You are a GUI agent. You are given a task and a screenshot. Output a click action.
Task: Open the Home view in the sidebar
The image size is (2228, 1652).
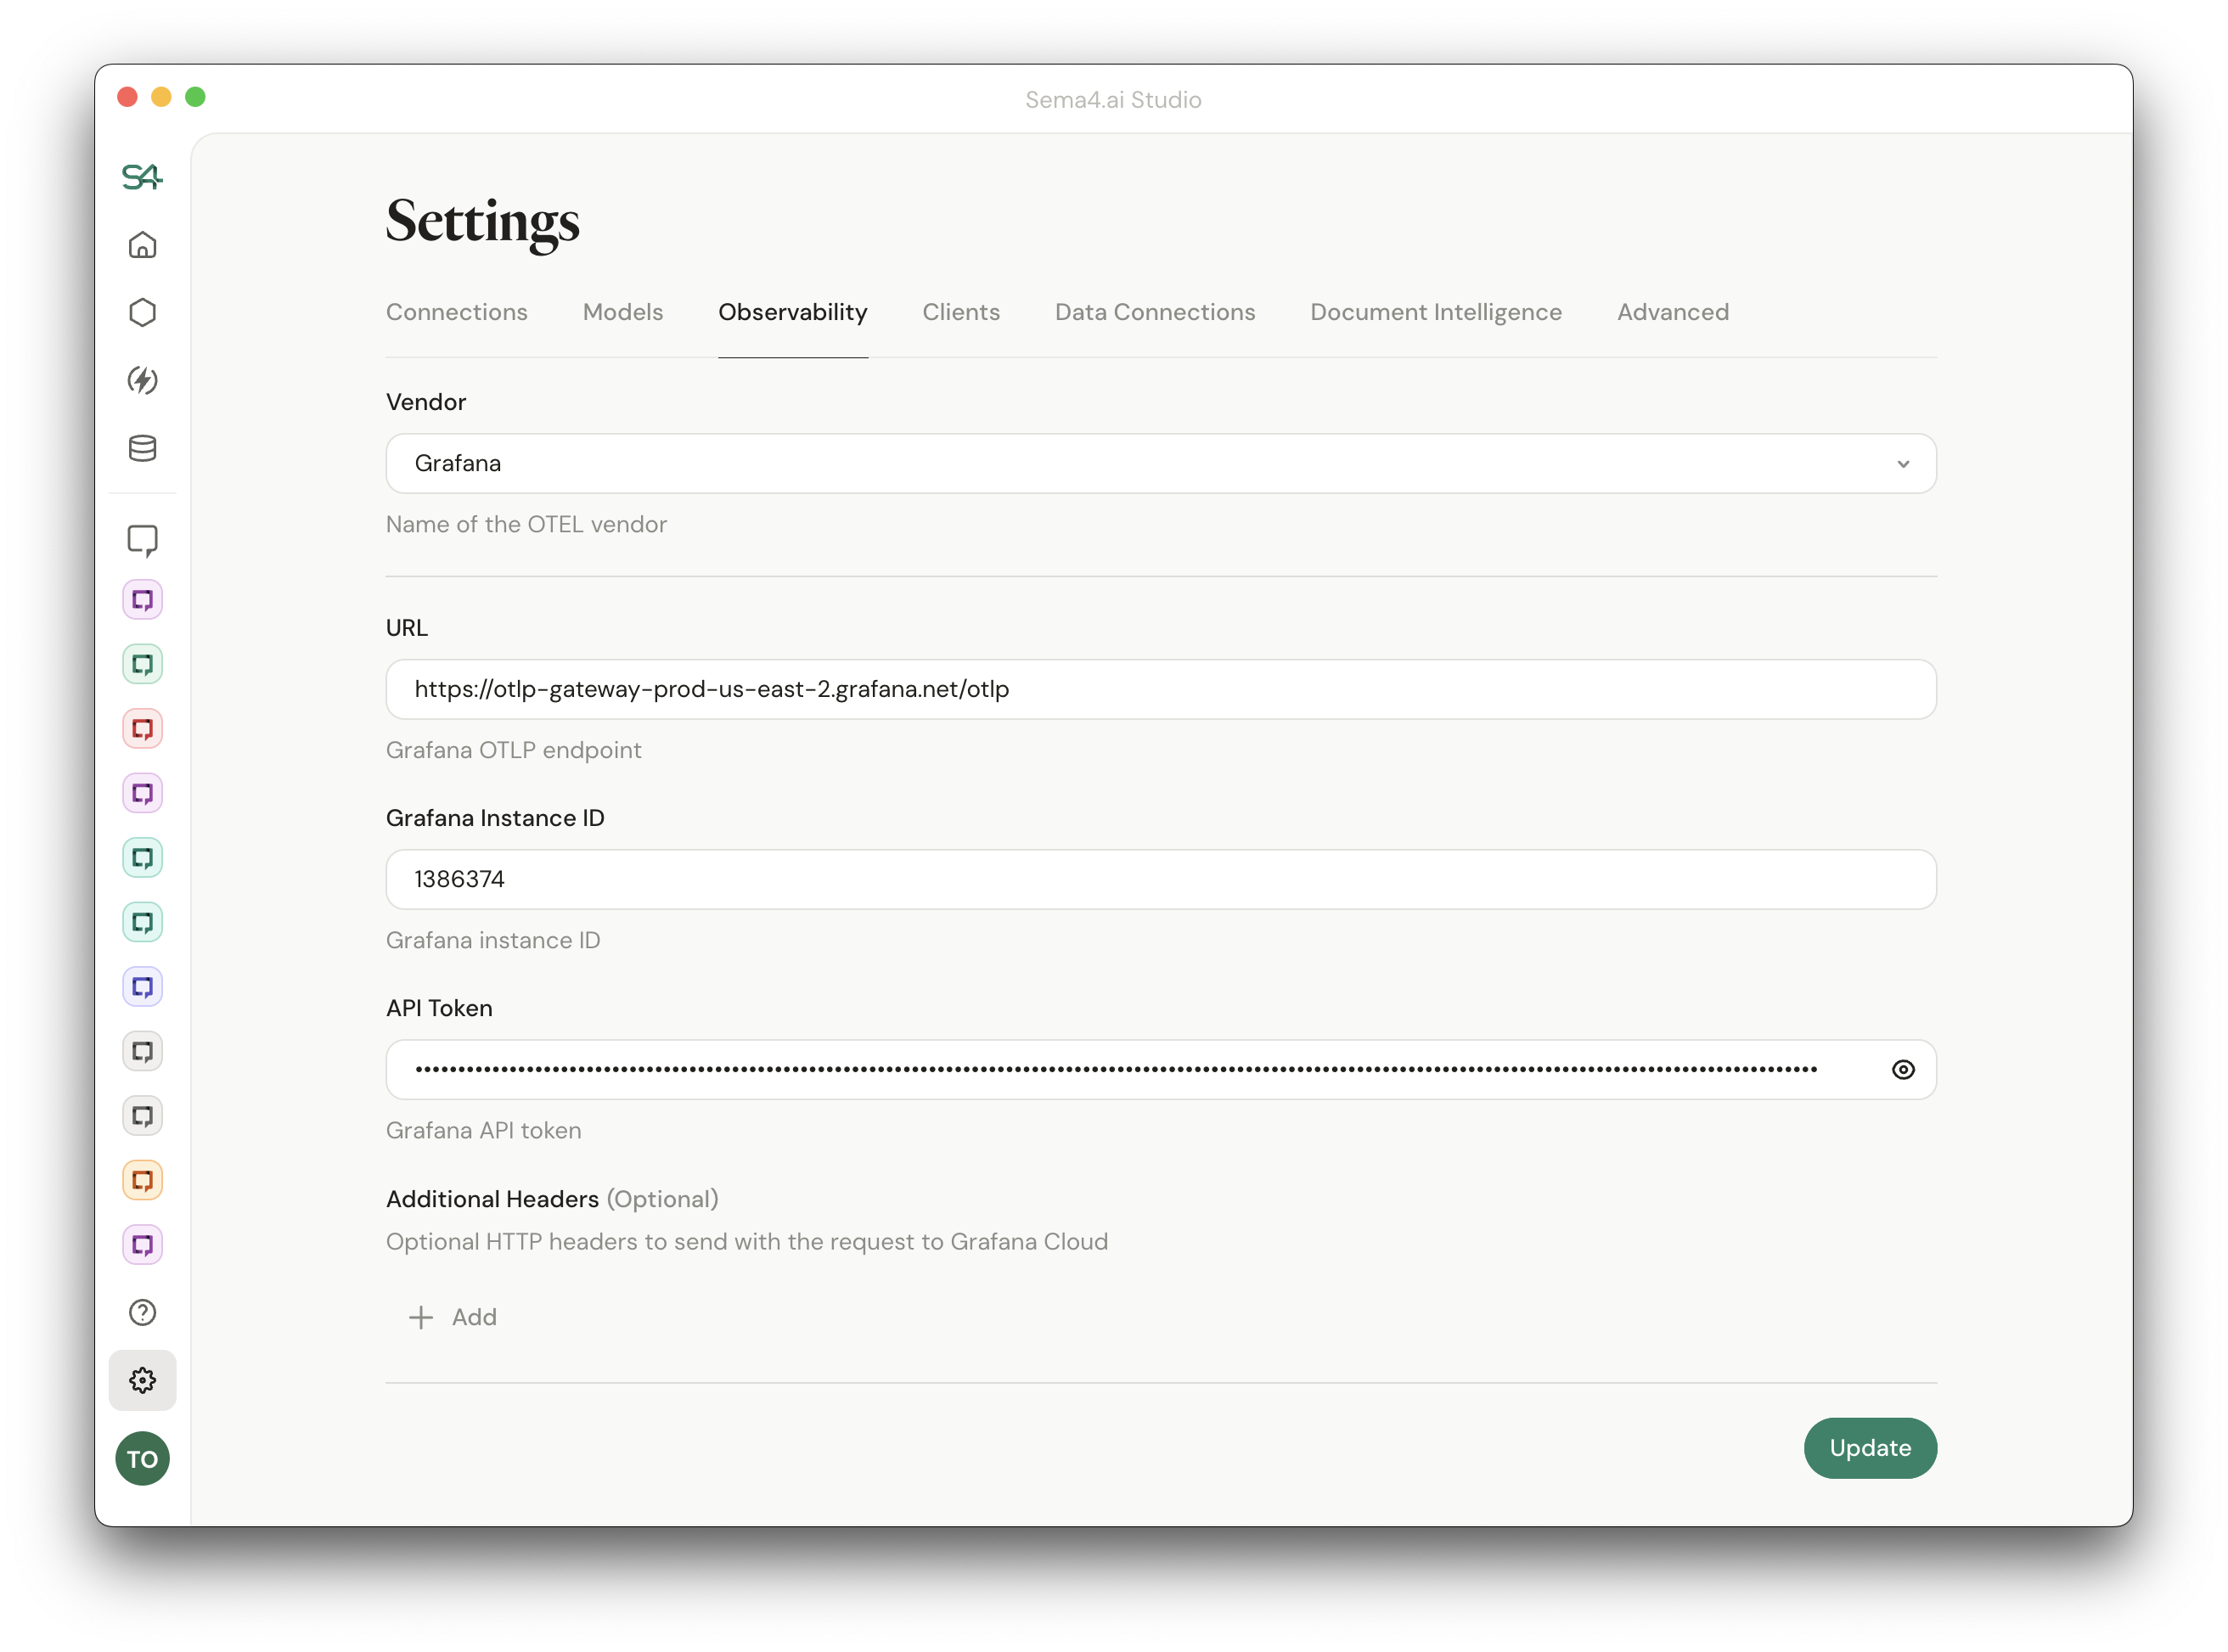point(143,245)
